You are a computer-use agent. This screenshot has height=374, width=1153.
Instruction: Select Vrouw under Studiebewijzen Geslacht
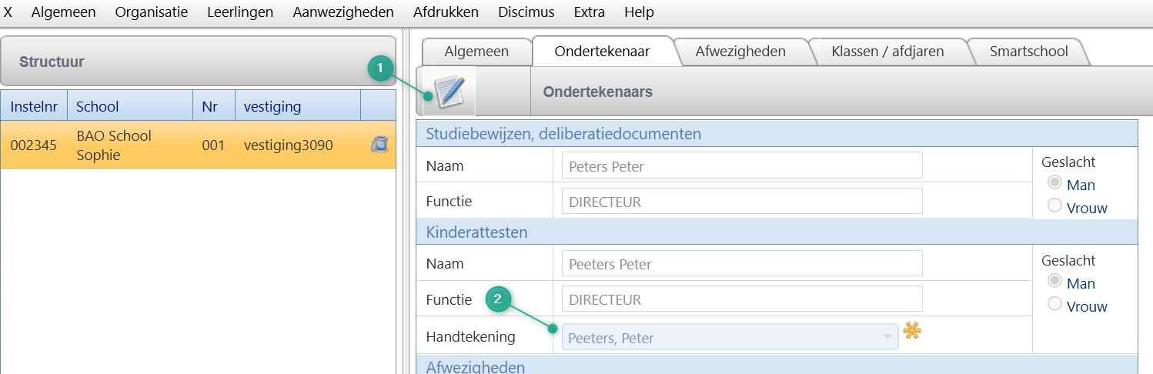(1055, 206)
